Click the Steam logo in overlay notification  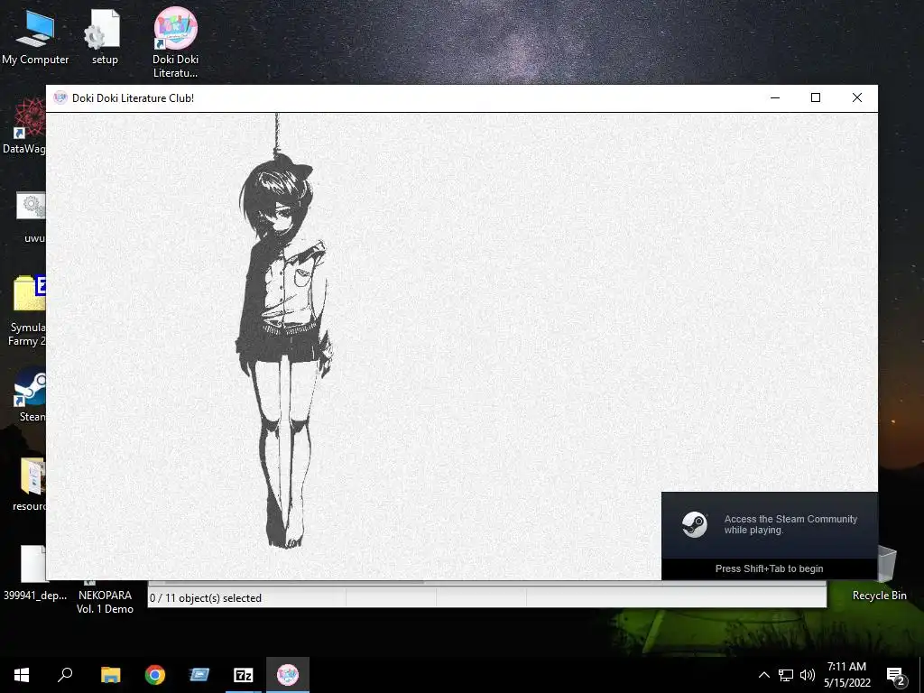coord(694,524)
